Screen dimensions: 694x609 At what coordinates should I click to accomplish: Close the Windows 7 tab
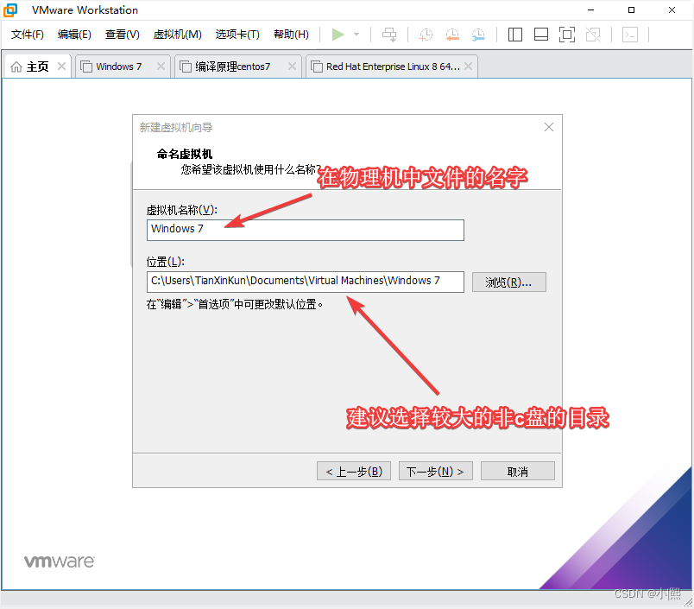click(x=161, y=67)
